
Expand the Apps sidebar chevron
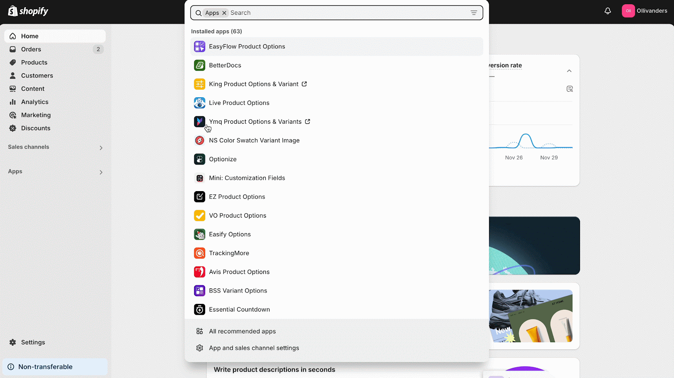tap(101, 172)
